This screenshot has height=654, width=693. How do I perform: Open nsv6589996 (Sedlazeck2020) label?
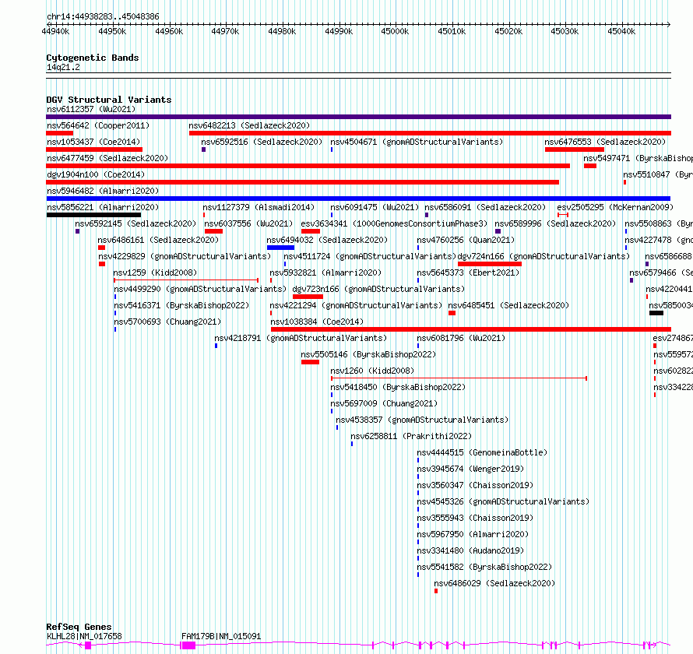(x=555, y=223)
